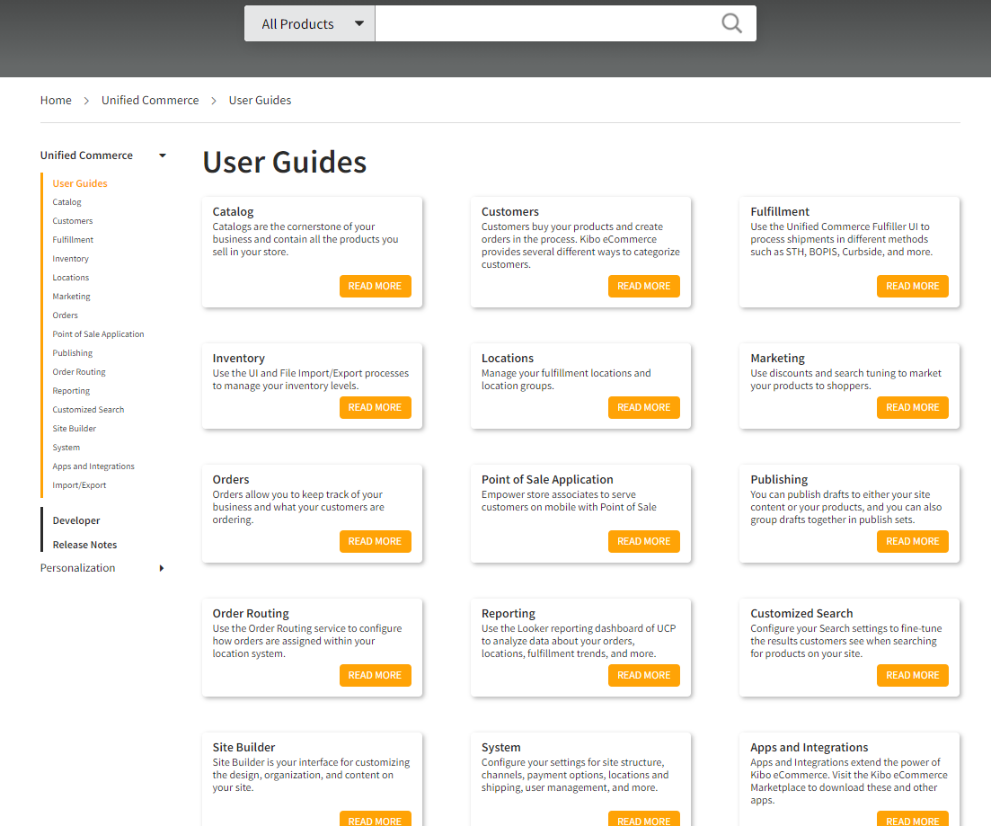Click the search magnifier icon
991x826 pixels.
pyautogui.click(x=731, y=23)
